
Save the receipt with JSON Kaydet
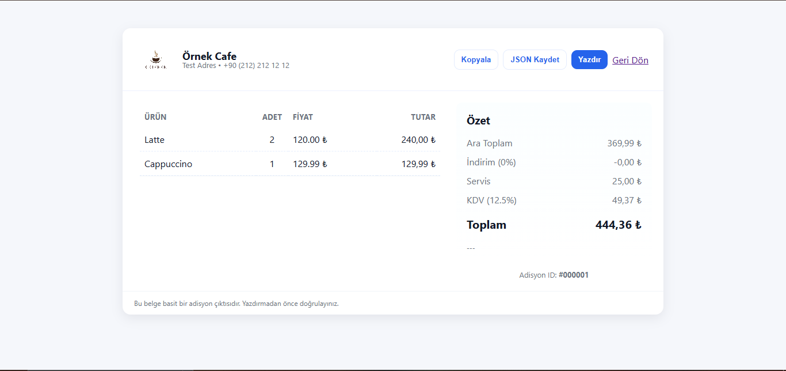click(x=535, y=60)
